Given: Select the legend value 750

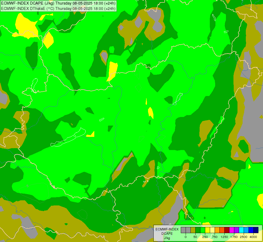Looking at the screenshot, I should click(215, 237).
